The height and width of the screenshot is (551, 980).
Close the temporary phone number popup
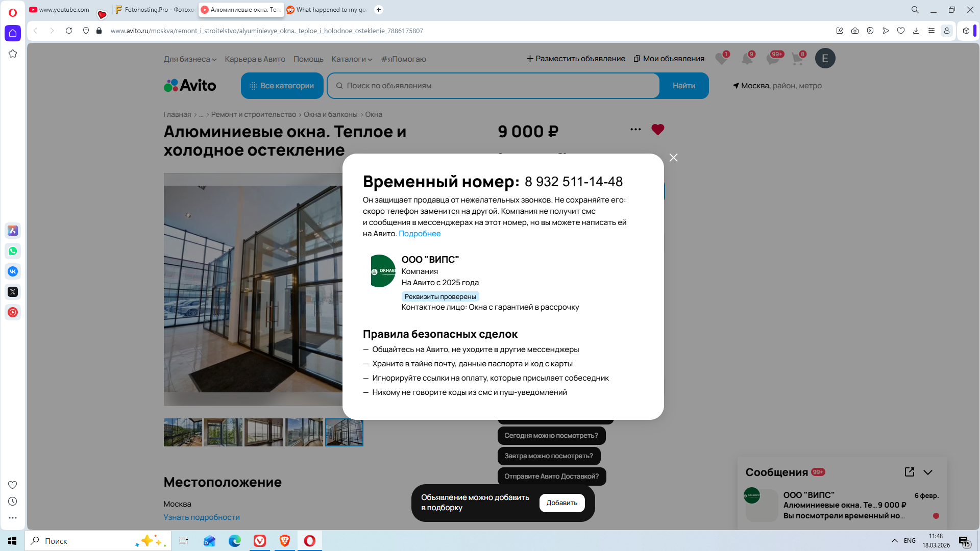coord(673,158)
